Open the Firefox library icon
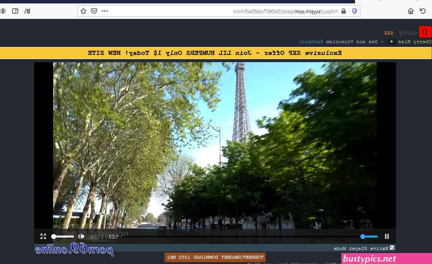The width and height of the screenshot is (432, 264). pyautogui.click(x=27, y=11)
